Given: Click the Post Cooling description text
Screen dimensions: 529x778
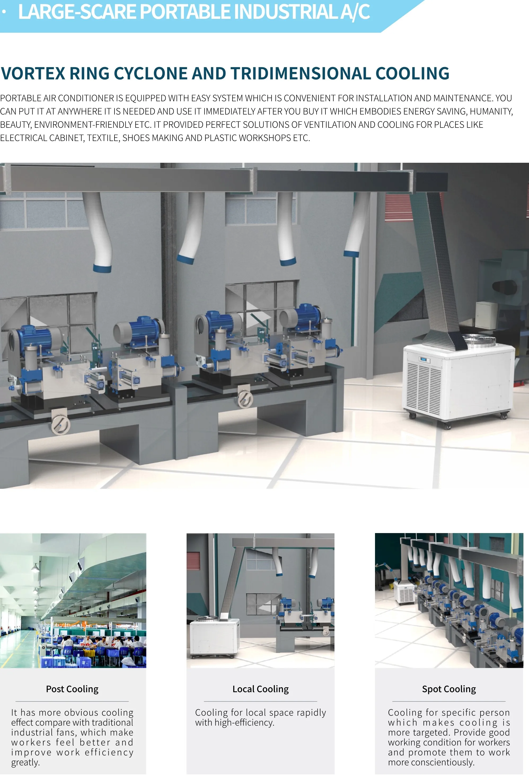Looking at the screenshot, I should 72,737.
